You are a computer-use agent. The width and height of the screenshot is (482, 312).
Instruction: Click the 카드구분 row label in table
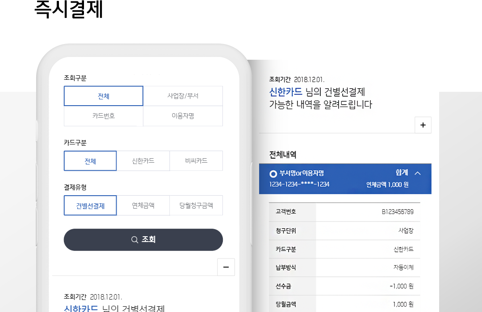285,249
